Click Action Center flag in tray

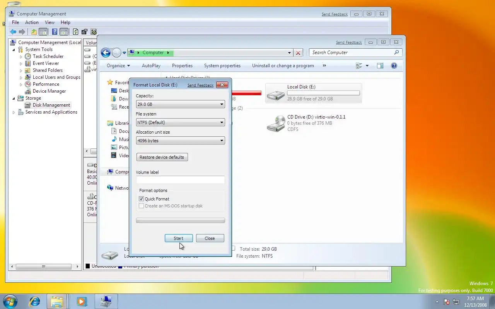click(x=447, y=302)
